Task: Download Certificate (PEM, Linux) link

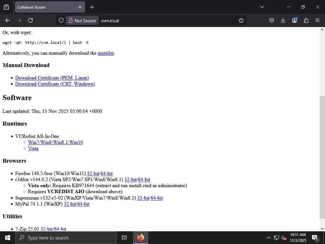Action: (x=52, y=78)
